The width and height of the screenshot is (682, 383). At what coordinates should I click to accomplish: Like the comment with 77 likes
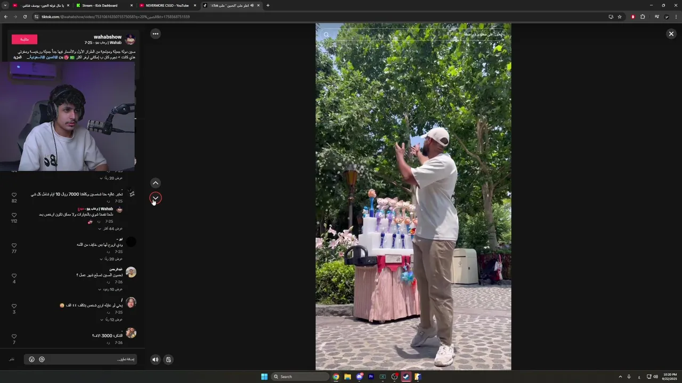(14, 246)
